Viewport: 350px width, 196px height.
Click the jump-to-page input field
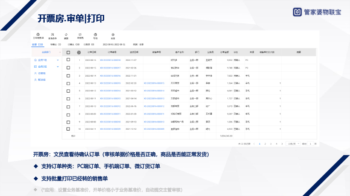point(311,144)
